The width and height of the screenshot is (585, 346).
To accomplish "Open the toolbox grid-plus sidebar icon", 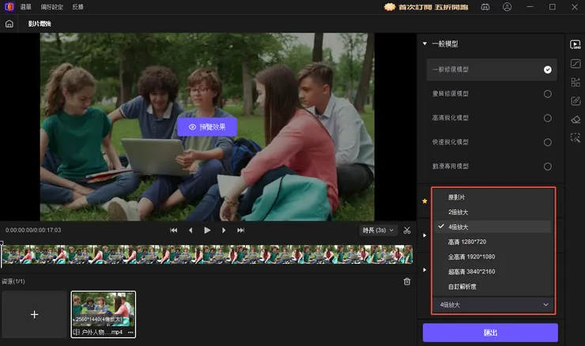I will click(x=576, y=82).
